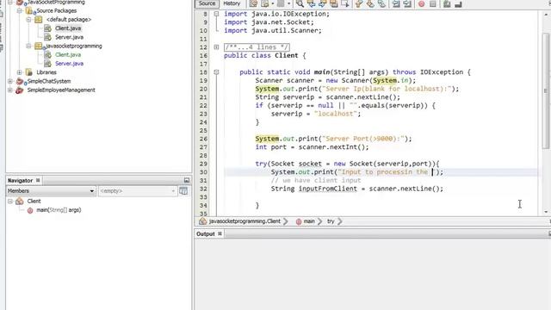Click javasocketprogramming.Client in the breadcrumb bar
The height and width of the screenshot is (310, 551).
(245, 221)
